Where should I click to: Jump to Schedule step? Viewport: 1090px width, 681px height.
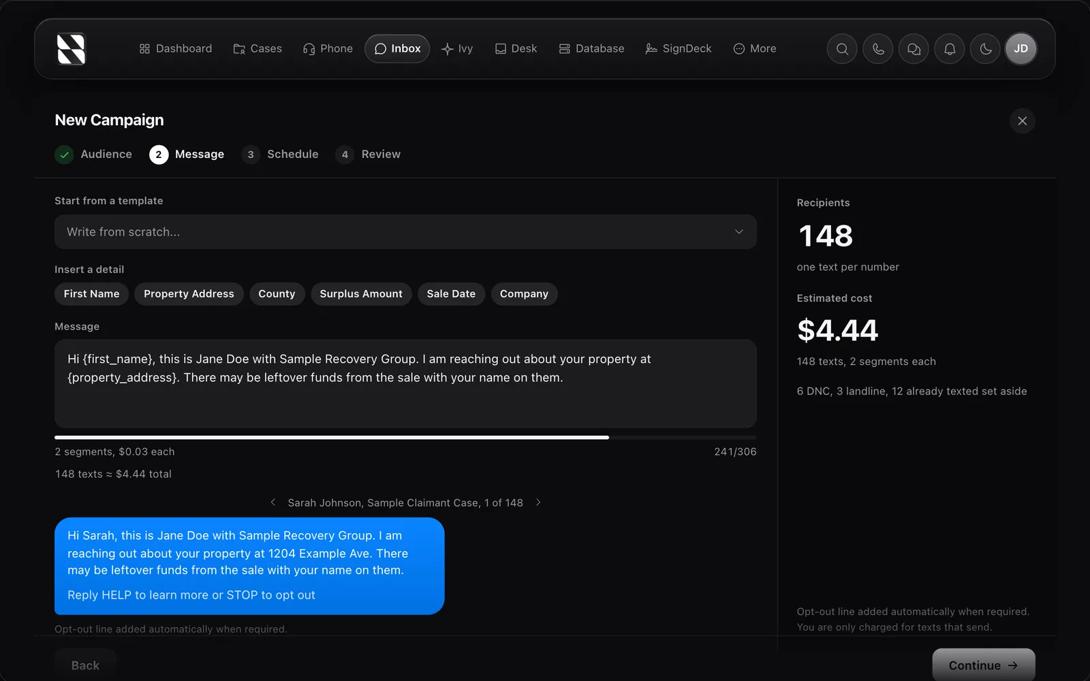click(x=280, y=155)
